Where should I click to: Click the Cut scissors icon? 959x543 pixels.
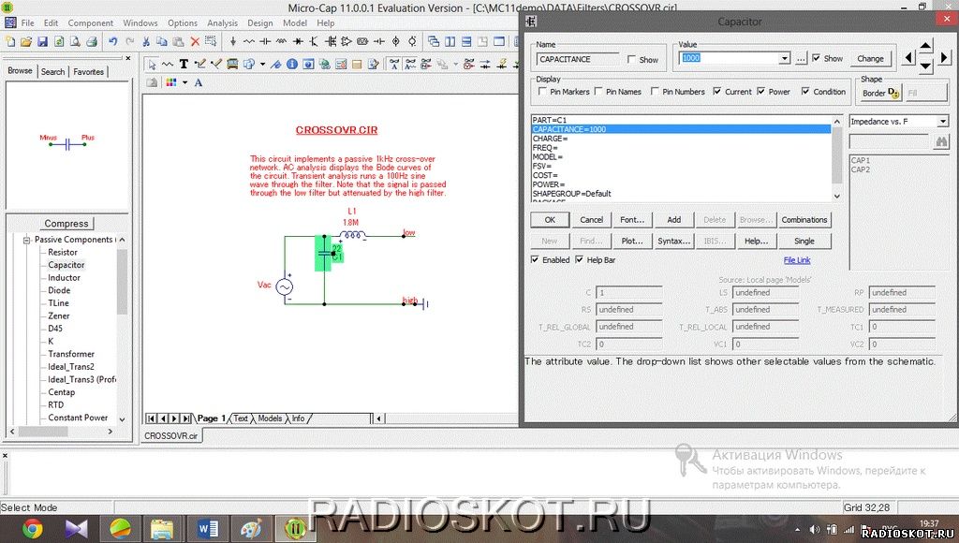[146, 41]
